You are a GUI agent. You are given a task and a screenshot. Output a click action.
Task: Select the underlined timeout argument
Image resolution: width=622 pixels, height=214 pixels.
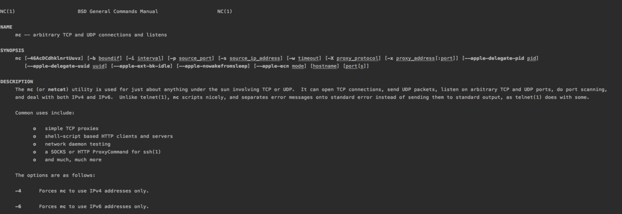coord(310,58)
